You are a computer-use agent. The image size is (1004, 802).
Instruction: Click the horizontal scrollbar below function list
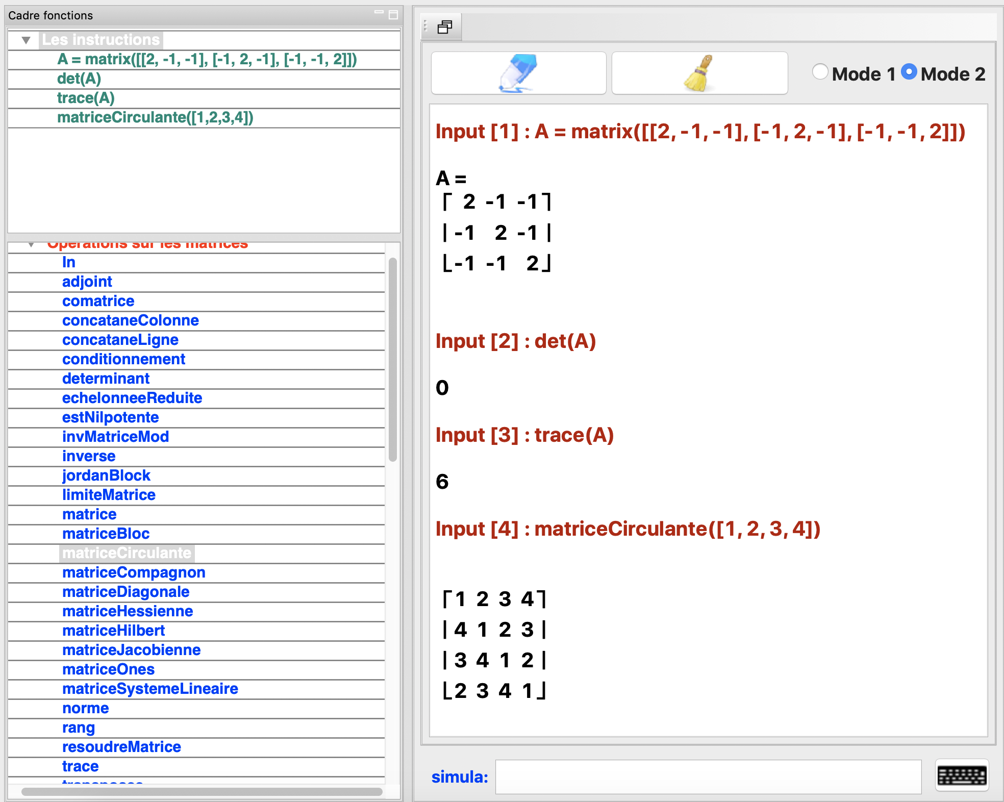202,791
